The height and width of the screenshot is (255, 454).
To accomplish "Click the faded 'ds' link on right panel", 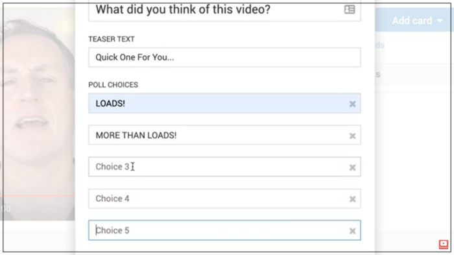I will click(x=380, y=45).
